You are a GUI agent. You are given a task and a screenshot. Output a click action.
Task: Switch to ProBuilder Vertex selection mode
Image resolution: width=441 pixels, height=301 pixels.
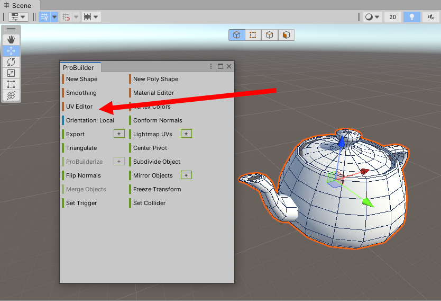pos(253,35)
